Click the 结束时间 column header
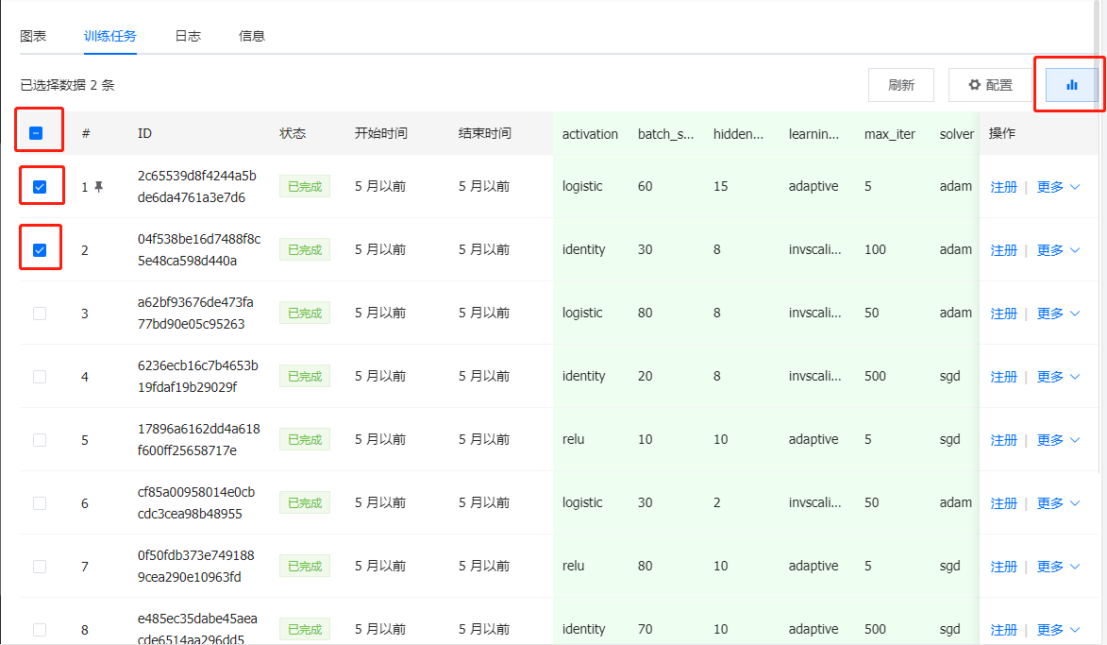 tap(484, 133)
